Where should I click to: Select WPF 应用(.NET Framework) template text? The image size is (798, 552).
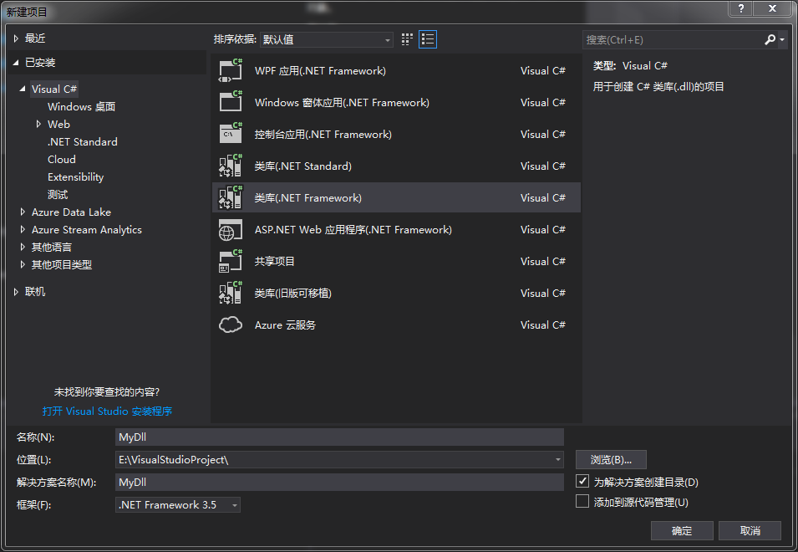point(320,71)
